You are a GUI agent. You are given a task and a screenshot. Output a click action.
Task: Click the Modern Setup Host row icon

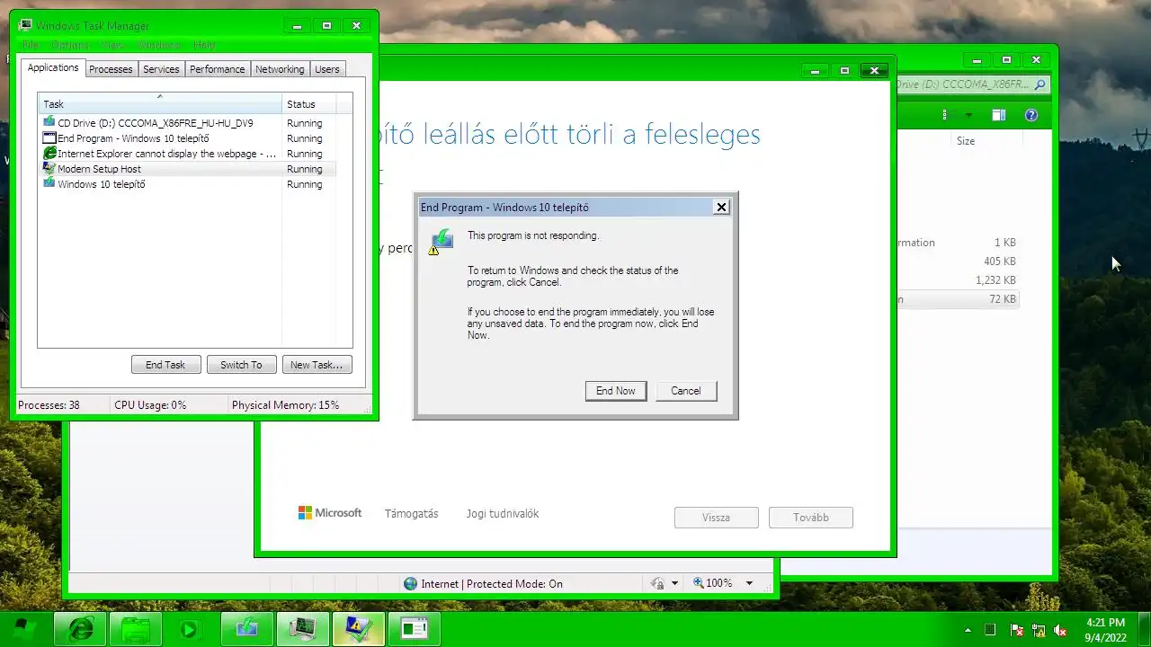(49, 169)
